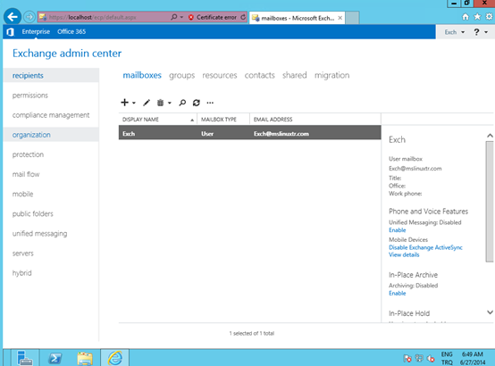Switch to the groups tab
The image size is (495, 366).
(x=182, y=75)
